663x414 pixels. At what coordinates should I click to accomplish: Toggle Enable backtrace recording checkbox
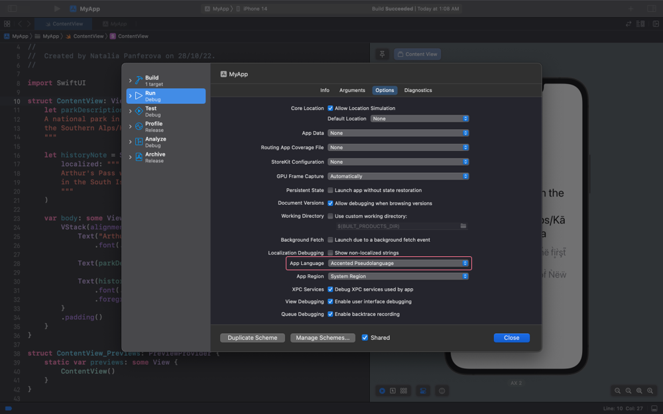pyautogui.click(x=330, y=314)
